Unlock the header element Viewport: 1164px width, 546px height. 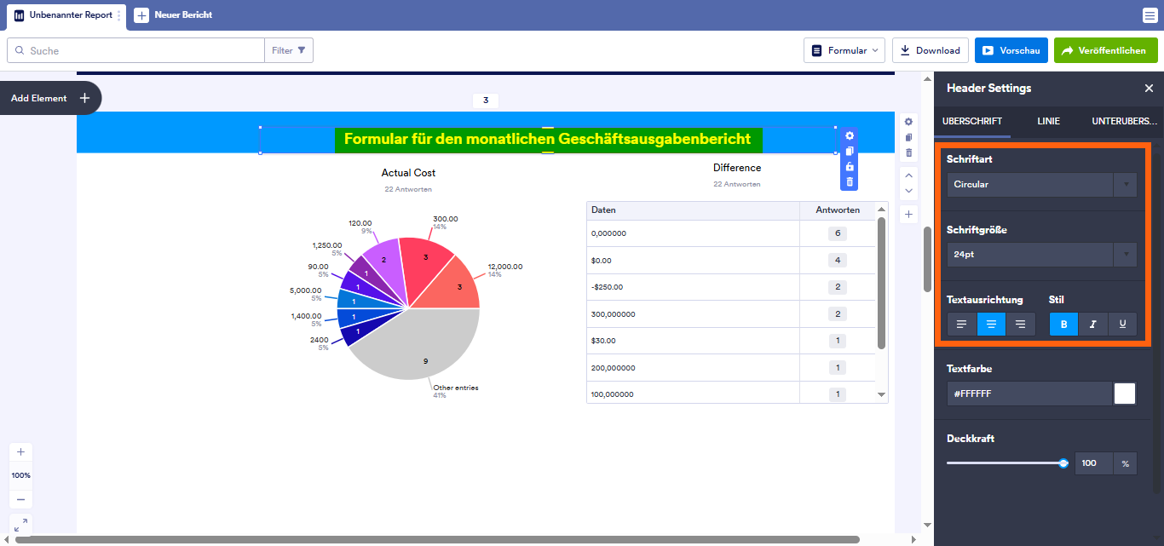click(849, 167)
